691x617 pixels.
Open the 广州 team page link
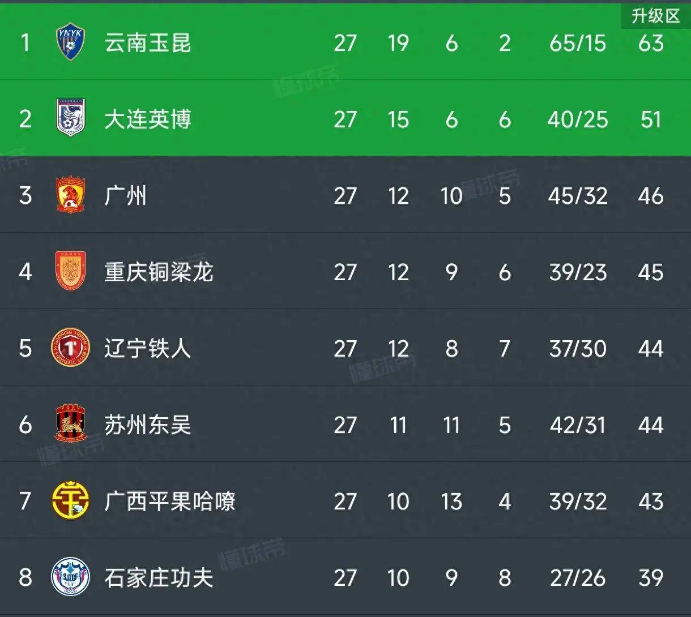point(126,196)
